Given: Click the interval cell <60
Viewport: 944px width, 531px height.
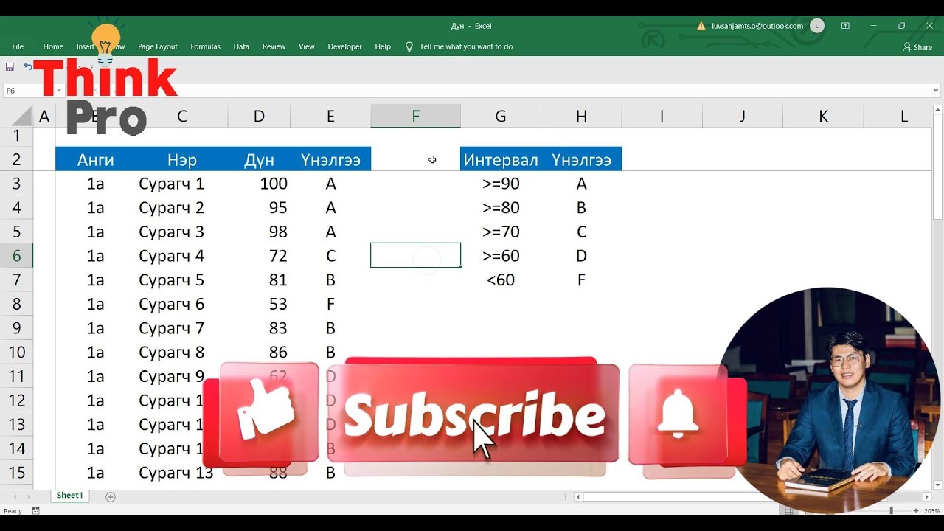Looking at the screenshot, I should 500,280.
